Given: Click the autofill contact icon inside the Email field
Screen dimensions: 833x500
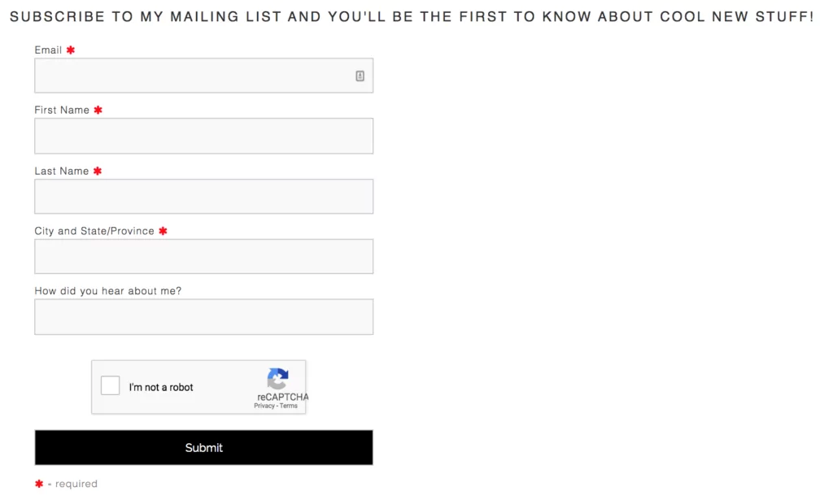Looking at the screenshot, I should [x=360, y=75].
